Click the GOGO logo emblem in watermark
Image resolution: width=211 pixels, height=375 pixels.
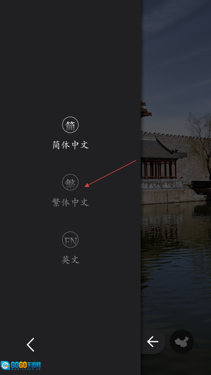point(5,365)
